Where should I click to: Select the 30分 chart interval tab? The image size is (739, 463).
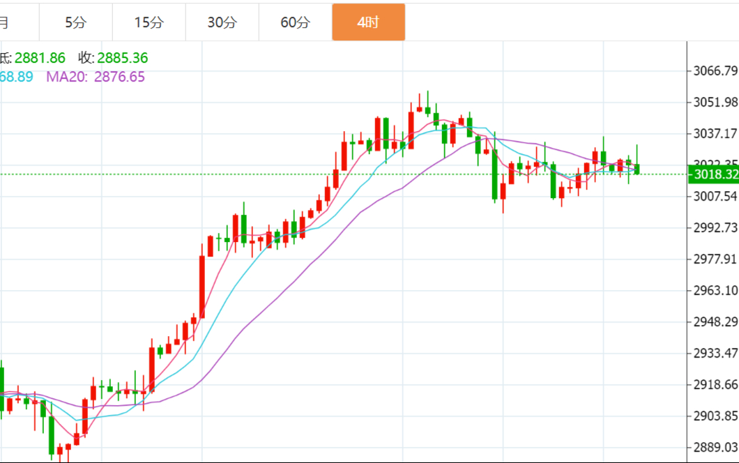[x=222, y=22]
